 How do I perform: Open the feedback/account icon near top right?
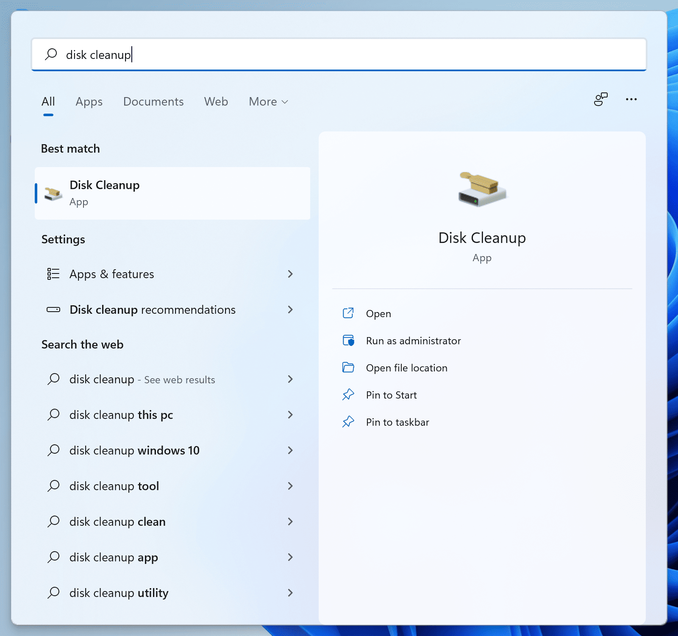coord(600,99)
